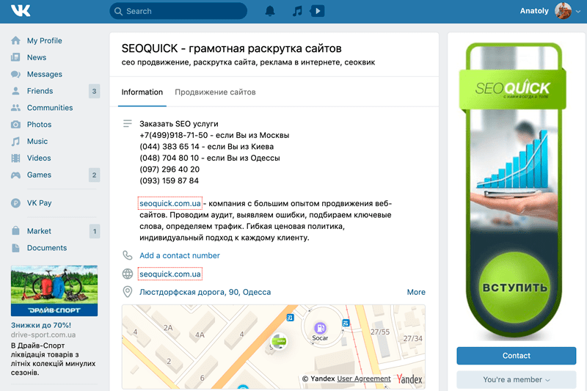Open the You're a member dropdown

pos(517,379)
